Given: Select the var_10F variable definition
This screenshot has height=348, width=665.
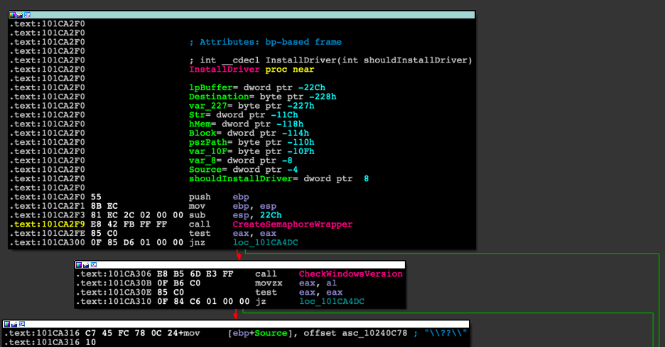Looking at the screenshot, I should pyautogui.click(x=252, y=151).
